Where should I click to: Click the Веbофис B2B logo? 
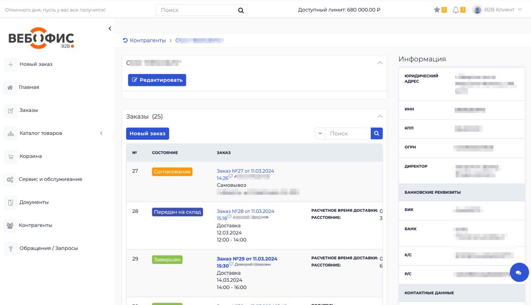click(41, 39)
